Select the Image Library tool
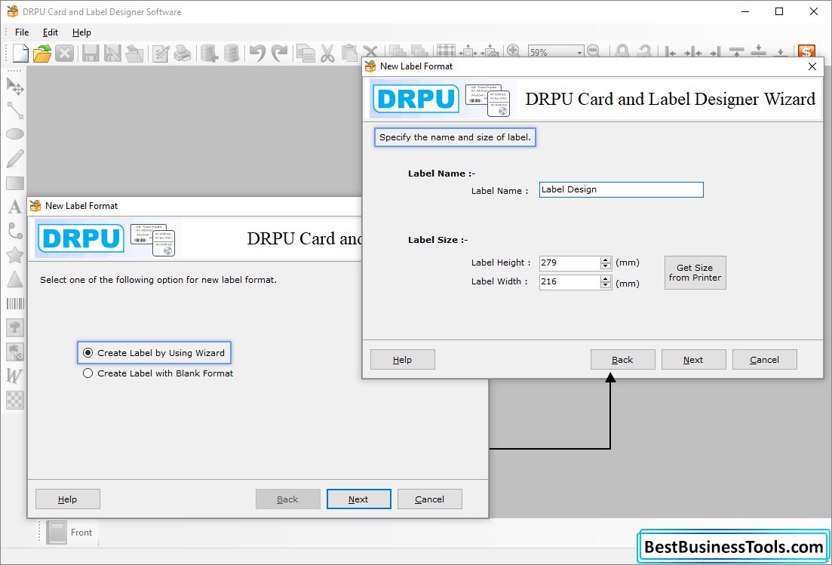 (x=15, y=352)
